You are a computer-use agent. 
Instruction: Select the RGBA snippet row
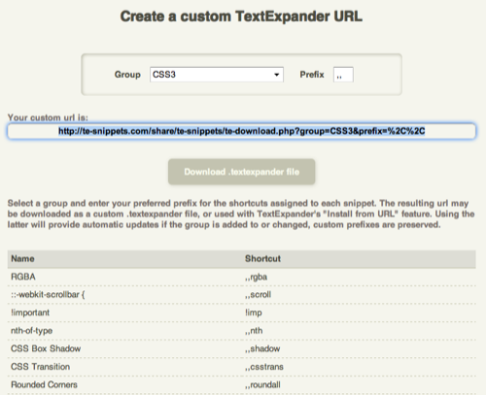(241, 277)
